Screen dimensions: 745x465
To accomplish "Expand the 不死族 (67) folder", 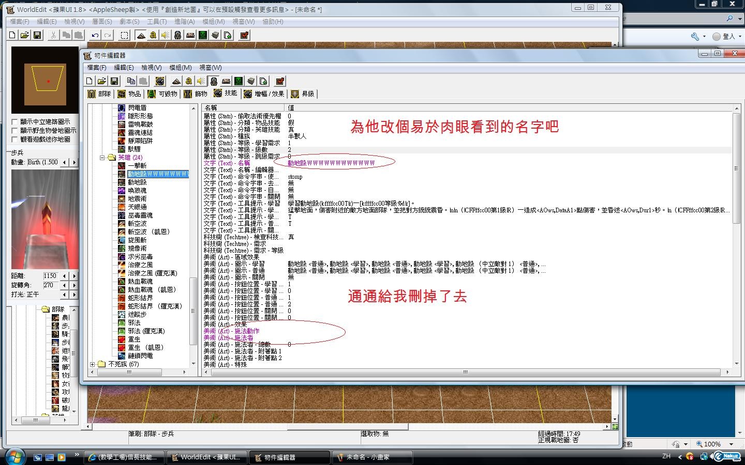I will 93,364.
